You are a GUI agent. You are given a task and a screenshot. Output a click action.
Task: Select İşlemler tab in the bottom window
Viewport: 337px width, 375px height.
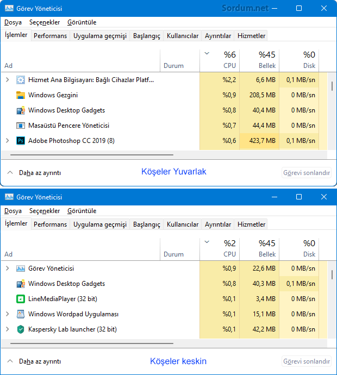click(x=16, y=223)
